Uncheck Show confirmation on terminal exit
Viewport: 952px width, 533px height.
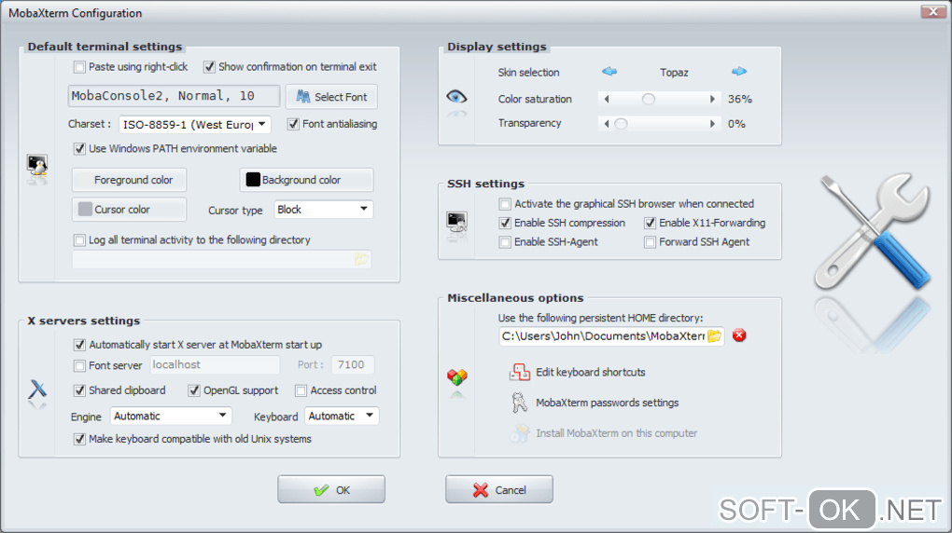pos(209,67)
